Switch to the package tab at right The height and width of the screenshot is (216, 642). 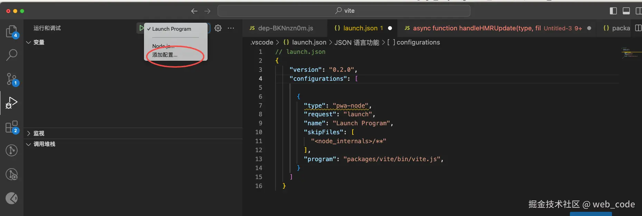coord(616,28)
